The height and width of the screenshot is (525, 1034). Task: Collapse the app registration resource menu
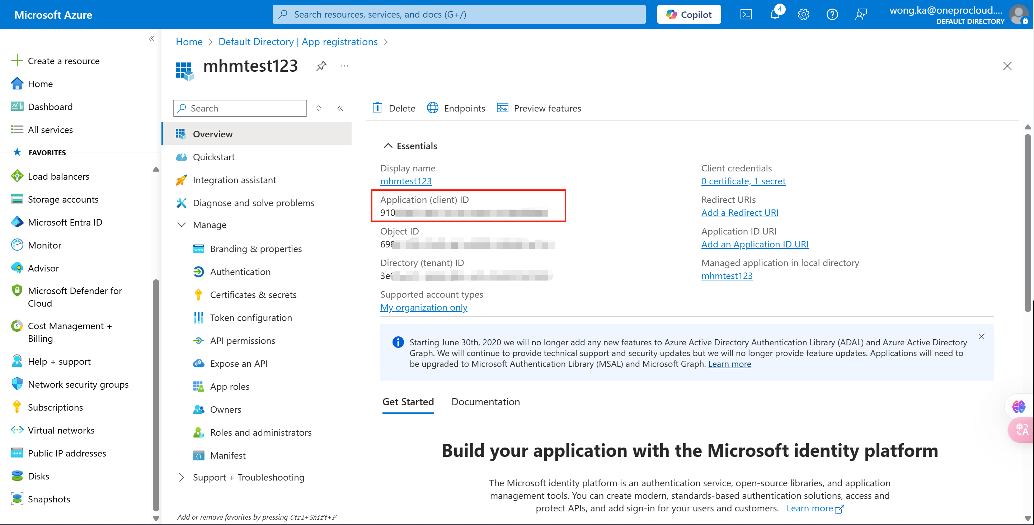tap(340, 108)
